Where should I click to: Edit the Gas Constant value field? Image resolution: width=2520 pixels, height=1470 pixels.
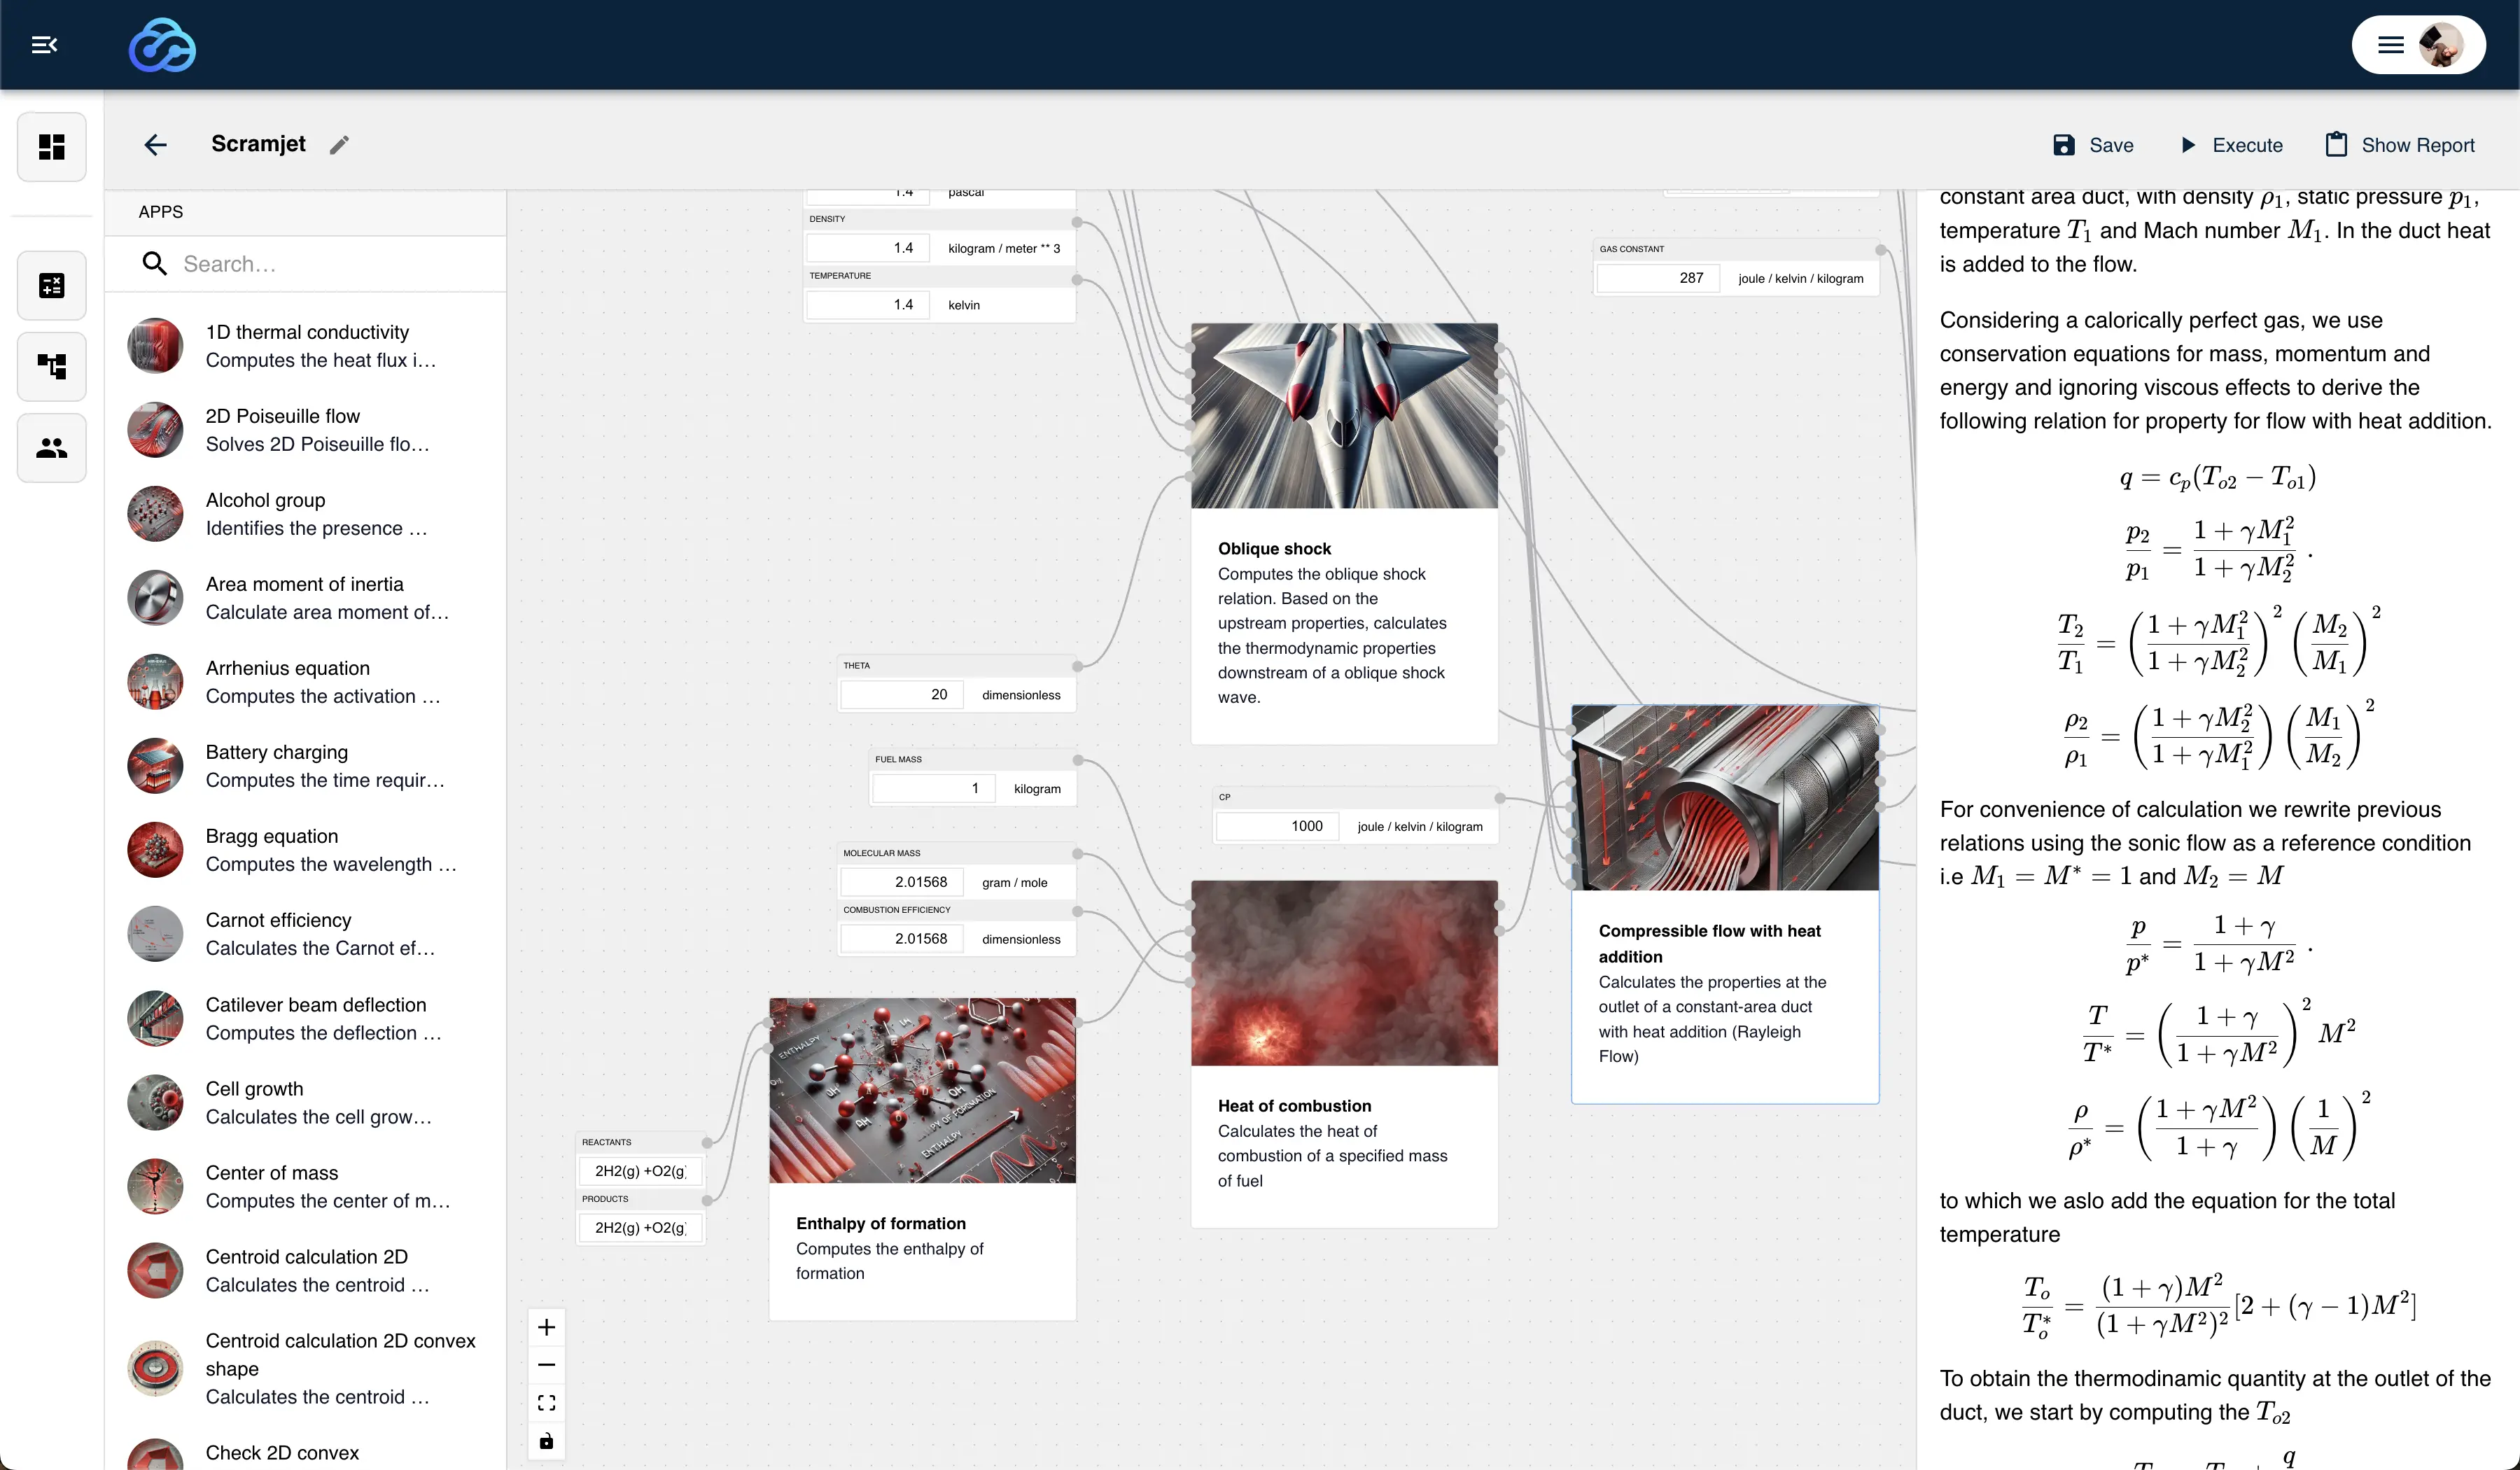click(x=1658, y=278)
